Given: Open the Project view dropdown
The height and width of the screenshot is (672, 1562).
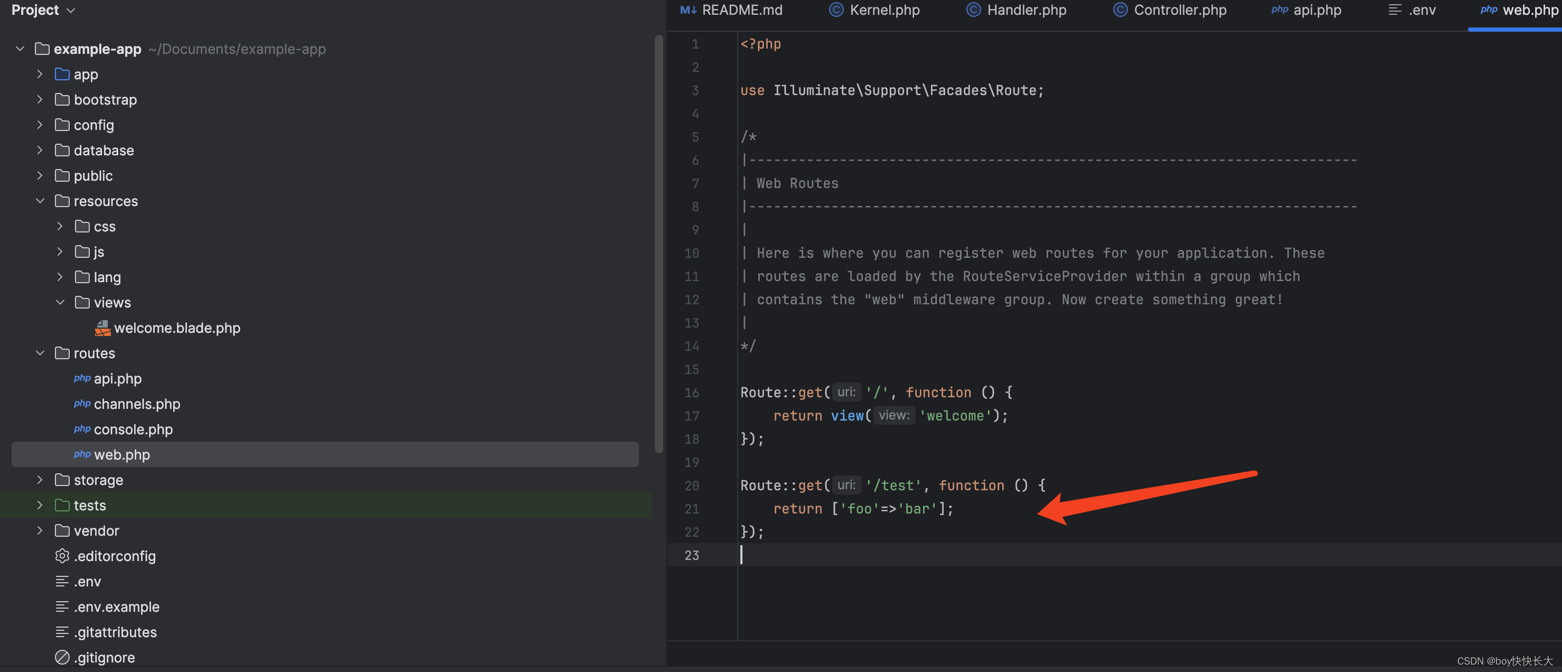Looking at the screenshot, I should point(43,10).
